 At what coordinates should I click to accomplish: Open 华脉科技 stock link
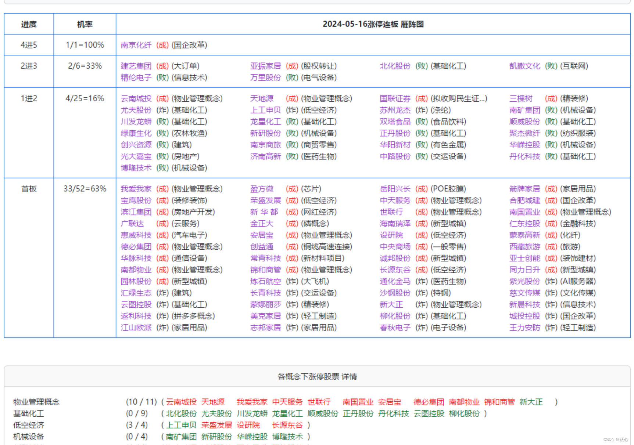(136, 258)
